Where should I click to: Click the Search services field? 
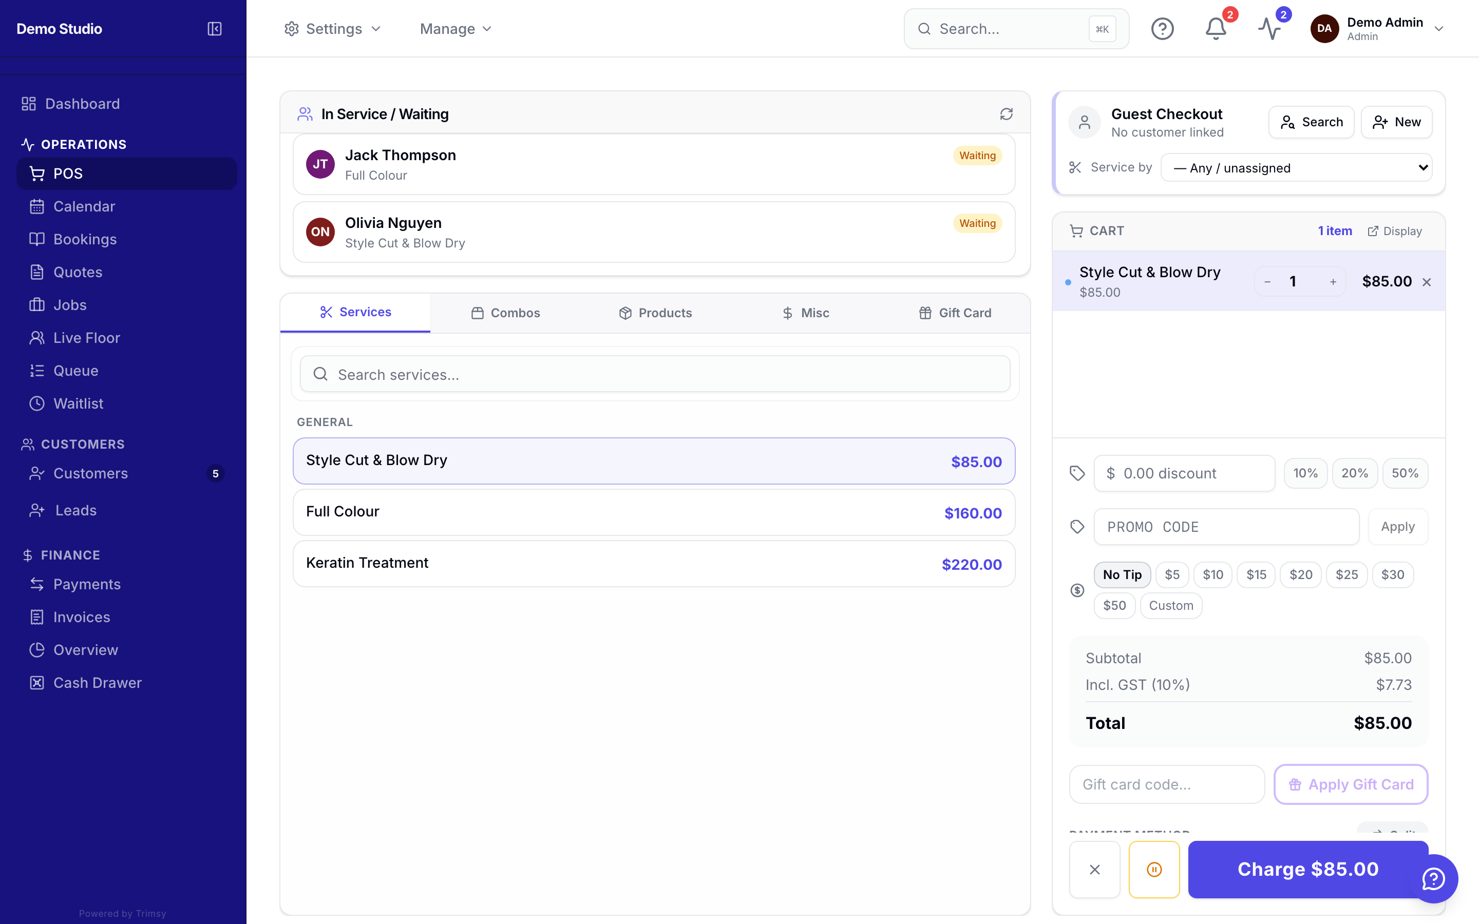pyautogui.click(x=655, y=374)
